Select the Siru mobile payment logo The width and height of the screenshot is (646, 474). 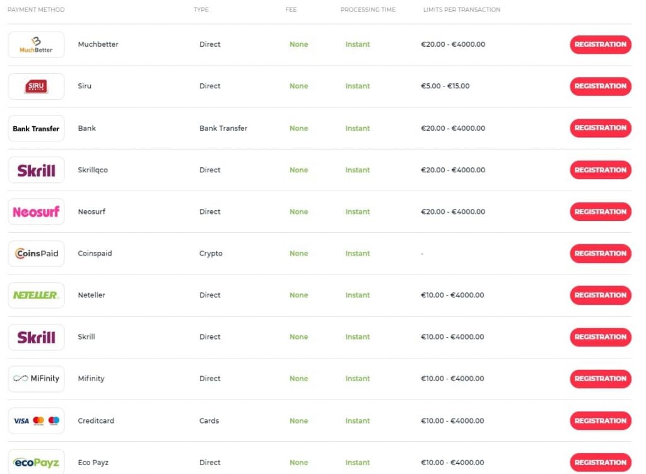point(36,86)
